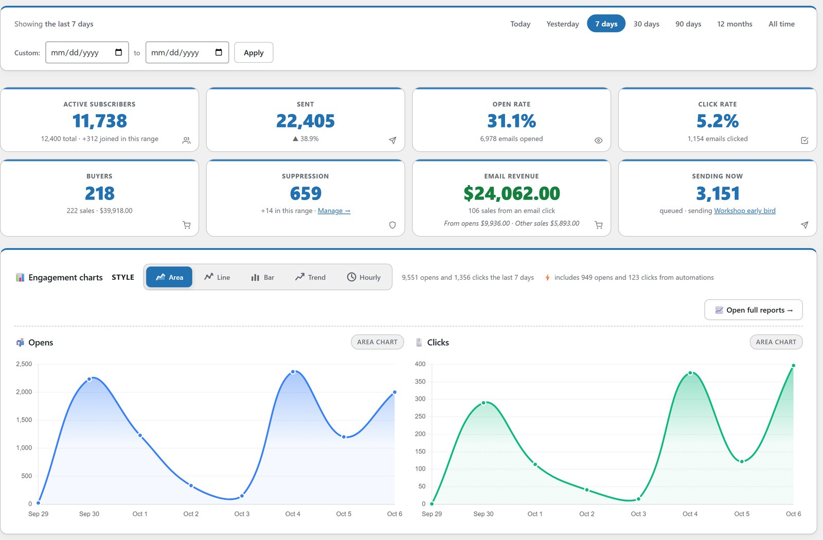Switch chart style to Bar
Viewport: 823px width, 540px height.
point(262,277)
